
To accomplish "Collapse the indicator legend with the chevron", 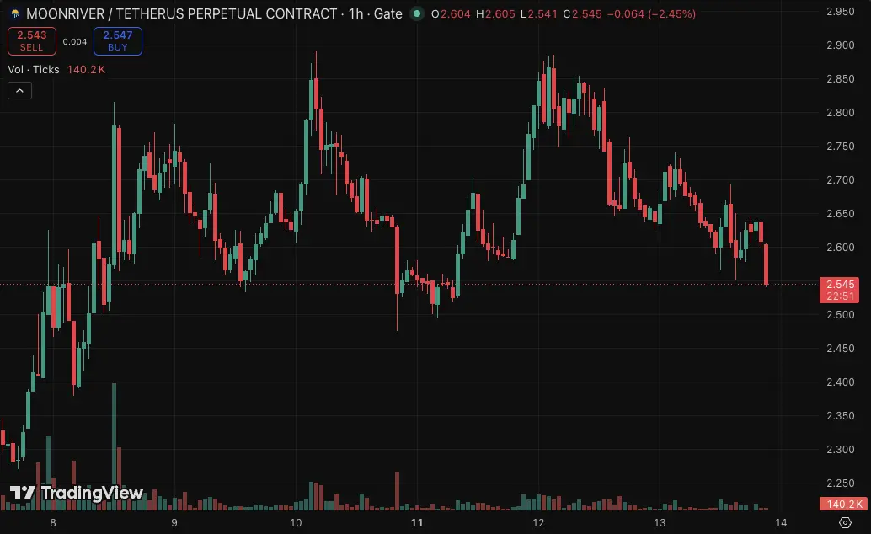I will pos(20,91).
